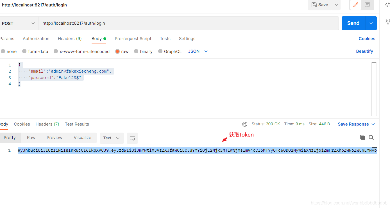Click the JWT token response text
The height and width of the screenshot is (208, 390).
197,151
